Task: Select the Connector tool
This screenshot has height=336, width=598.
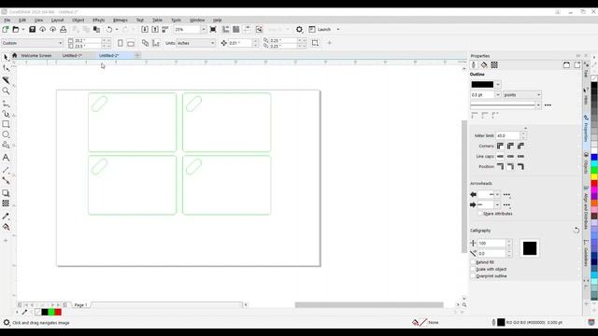Action: (x=6, y=180)
